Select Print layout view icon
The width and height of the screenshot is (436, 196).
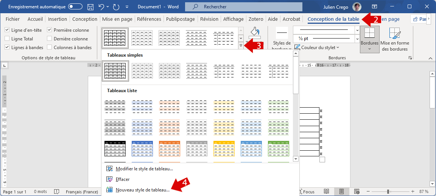(341, 191)
